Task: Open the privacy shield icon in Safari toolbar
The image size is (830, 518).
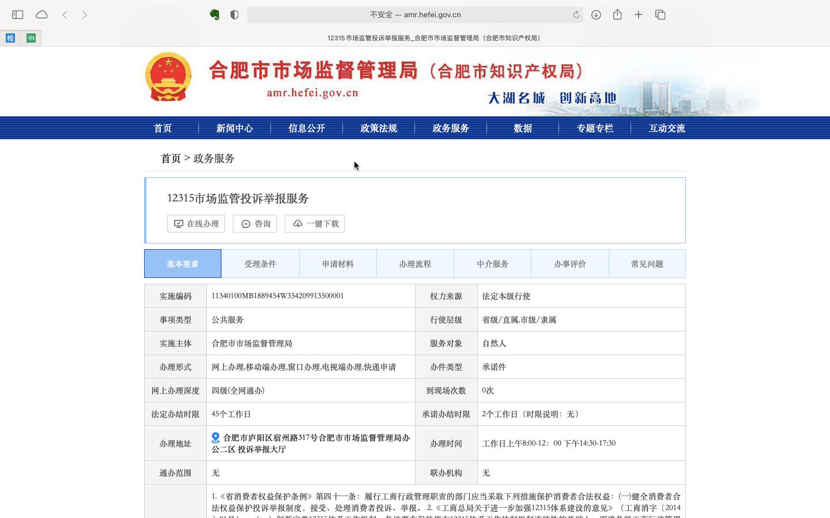Action: (x=234, y=14)
